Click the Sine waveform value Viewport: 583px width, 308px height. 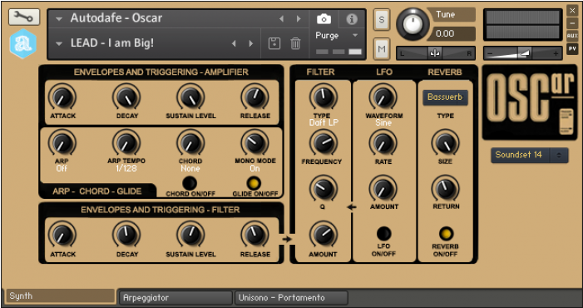point(383,122)
